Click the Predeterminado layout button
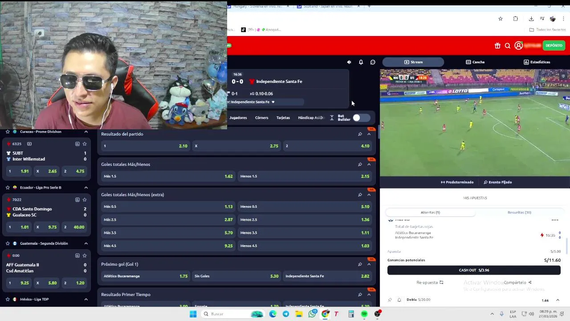 pyautogui.click(x=457, y=182)
